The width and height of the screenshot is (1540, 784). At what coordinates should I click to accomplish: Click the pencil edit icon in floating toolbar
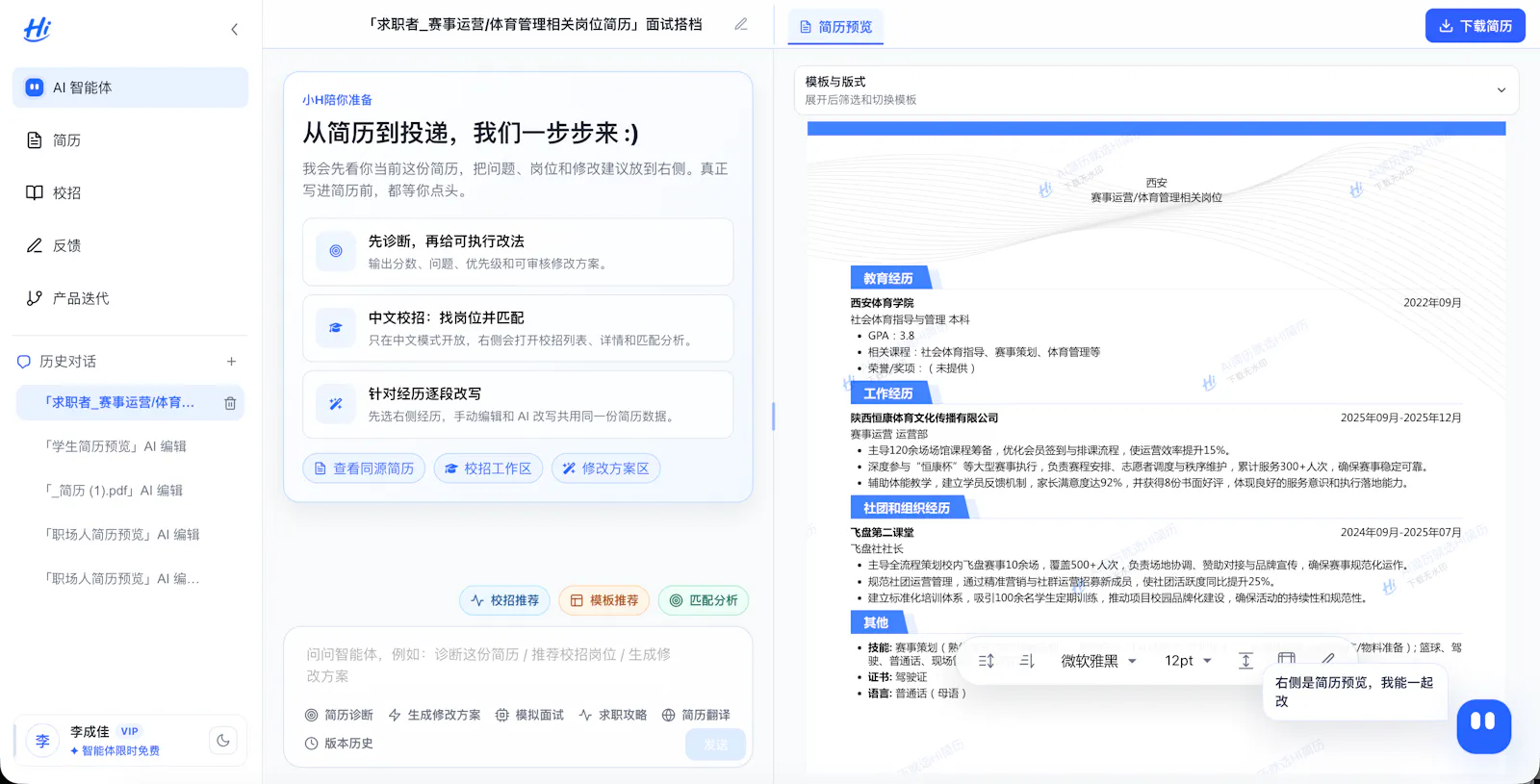(x=1328, y=659)
